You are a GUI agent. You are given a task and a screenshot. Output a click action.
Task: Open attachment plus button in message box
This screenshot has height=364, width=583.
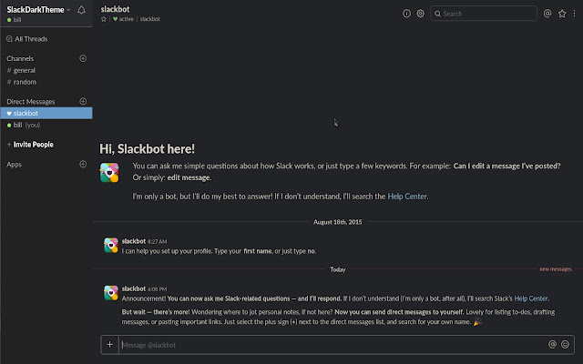click(x=109, y=344)
